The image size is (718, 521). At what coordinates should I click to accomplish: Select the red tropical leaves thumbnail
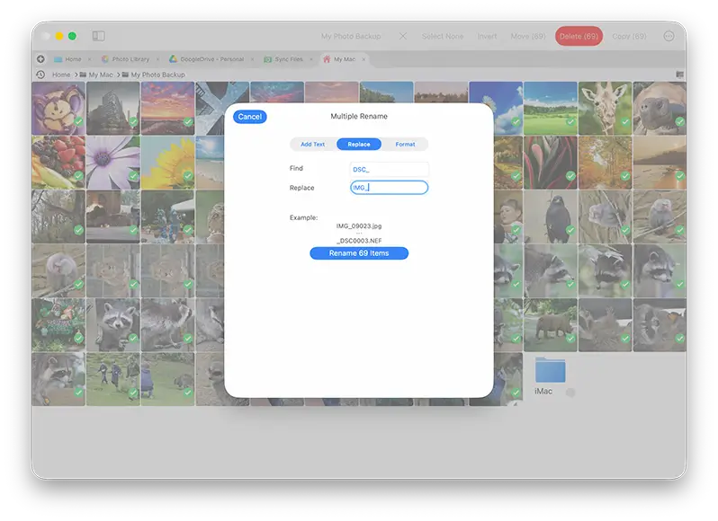pyautogui.click(x=551, y=163)
